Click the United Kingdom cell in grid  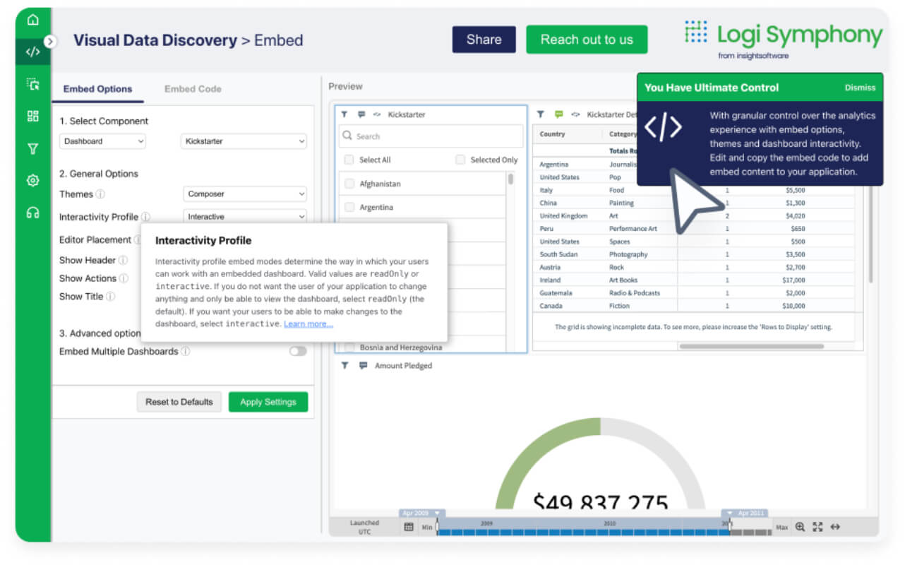tap(563, 216)
